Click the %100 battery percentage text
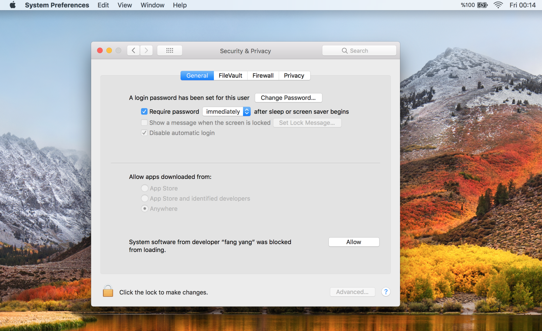This screenshot has height=331, width=542. pyautogui.click(x=468, y=5)
